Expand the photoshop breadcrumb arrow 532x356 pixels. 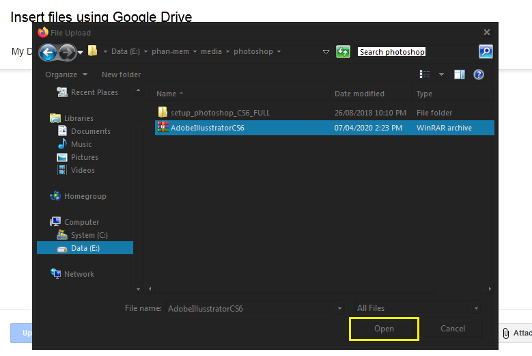click(279, 51)
